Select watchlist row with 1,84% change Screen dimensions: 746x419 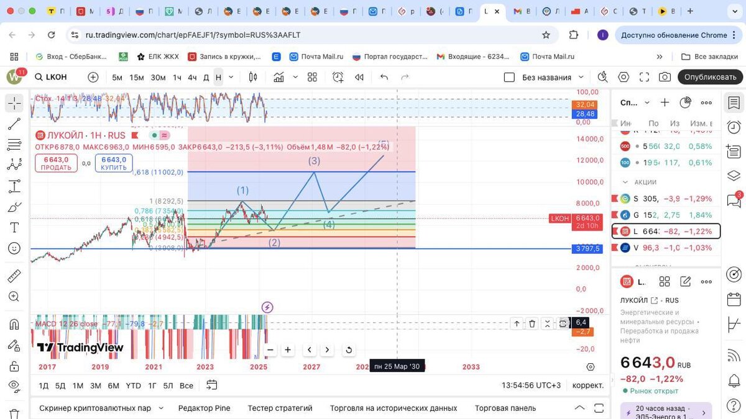[666, 215]
